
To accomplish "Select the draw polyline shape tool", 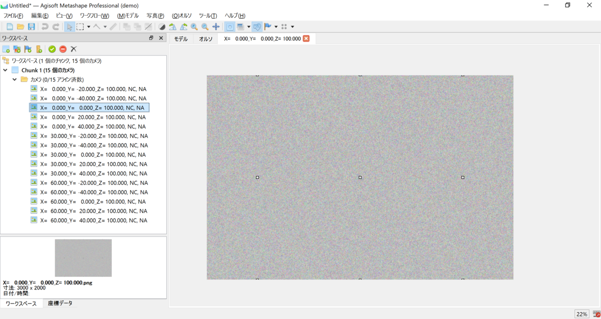I will pos(97,26).
